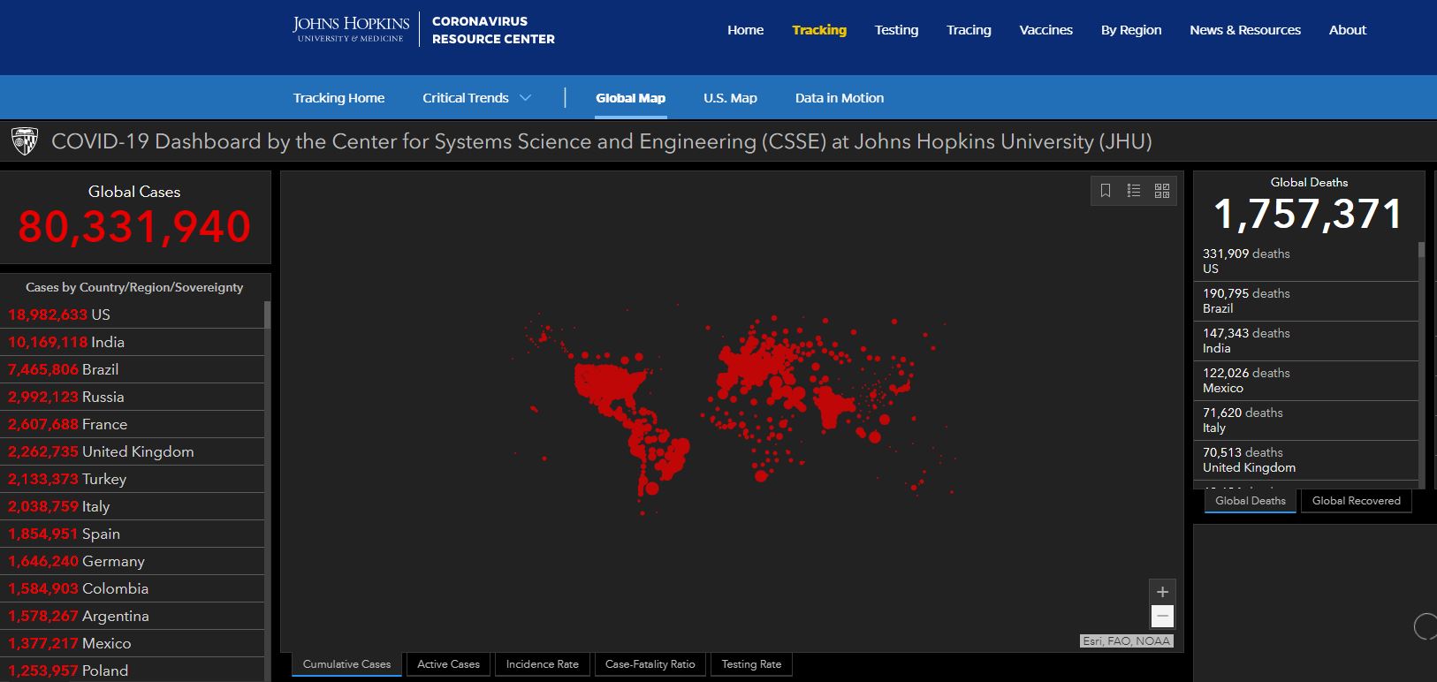
Task: Open the U.S. Map link
Action: tap(730, 98)
